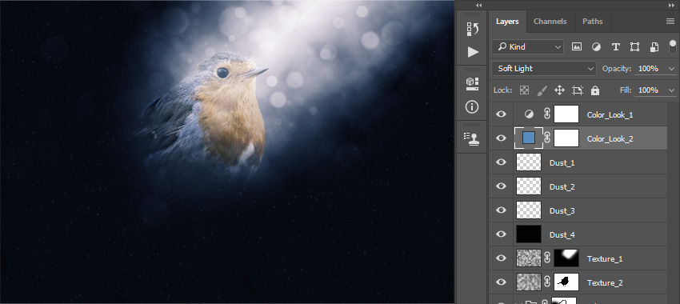
Task: Open the Layers panel hamburger menu
Action: (x=670, y=22)
